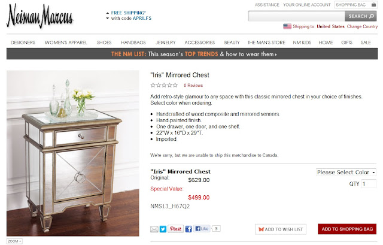Share the chest on Twitter

tap(163, 229)
